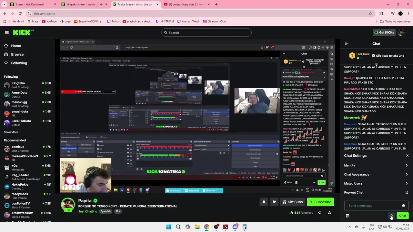Open the Kick shop icon below chat
Screen dimensions: 413x232
pos(348,216)
